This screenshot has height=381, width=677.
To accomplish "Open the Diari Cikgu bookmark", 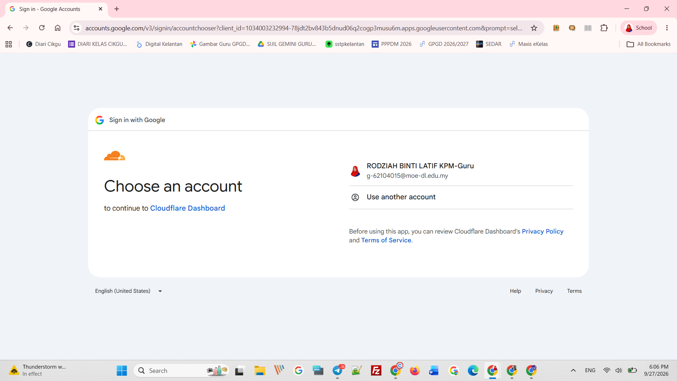I will click(44, 44).
